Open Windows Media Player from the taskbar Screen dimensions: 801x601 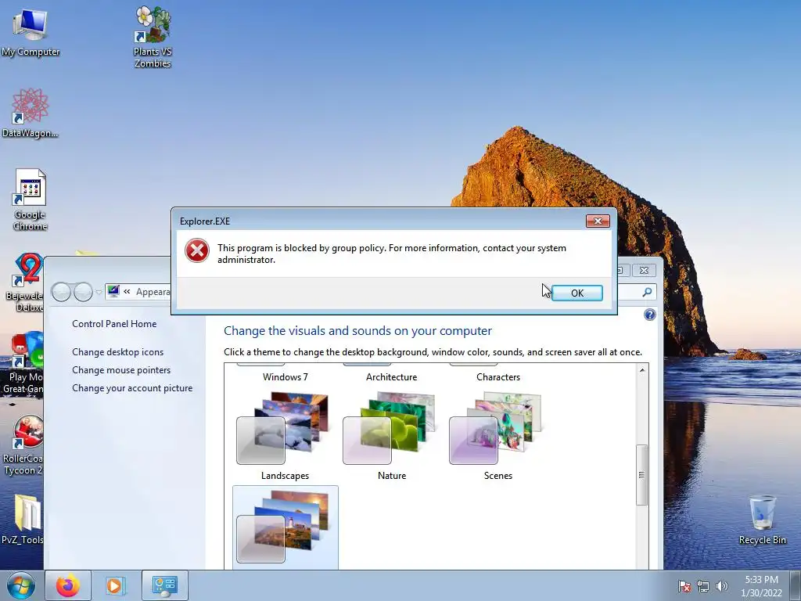pos(116,585)
